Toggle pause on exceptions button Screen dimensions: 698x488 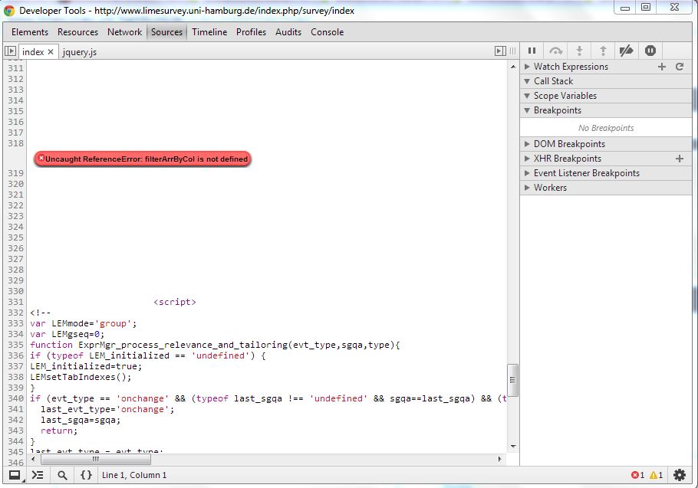tap(650, 51)
